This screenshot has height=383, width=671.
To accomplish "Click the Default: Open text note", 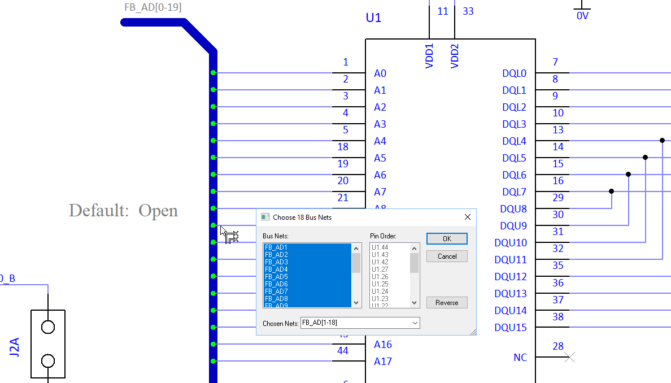I will [123, 210].
